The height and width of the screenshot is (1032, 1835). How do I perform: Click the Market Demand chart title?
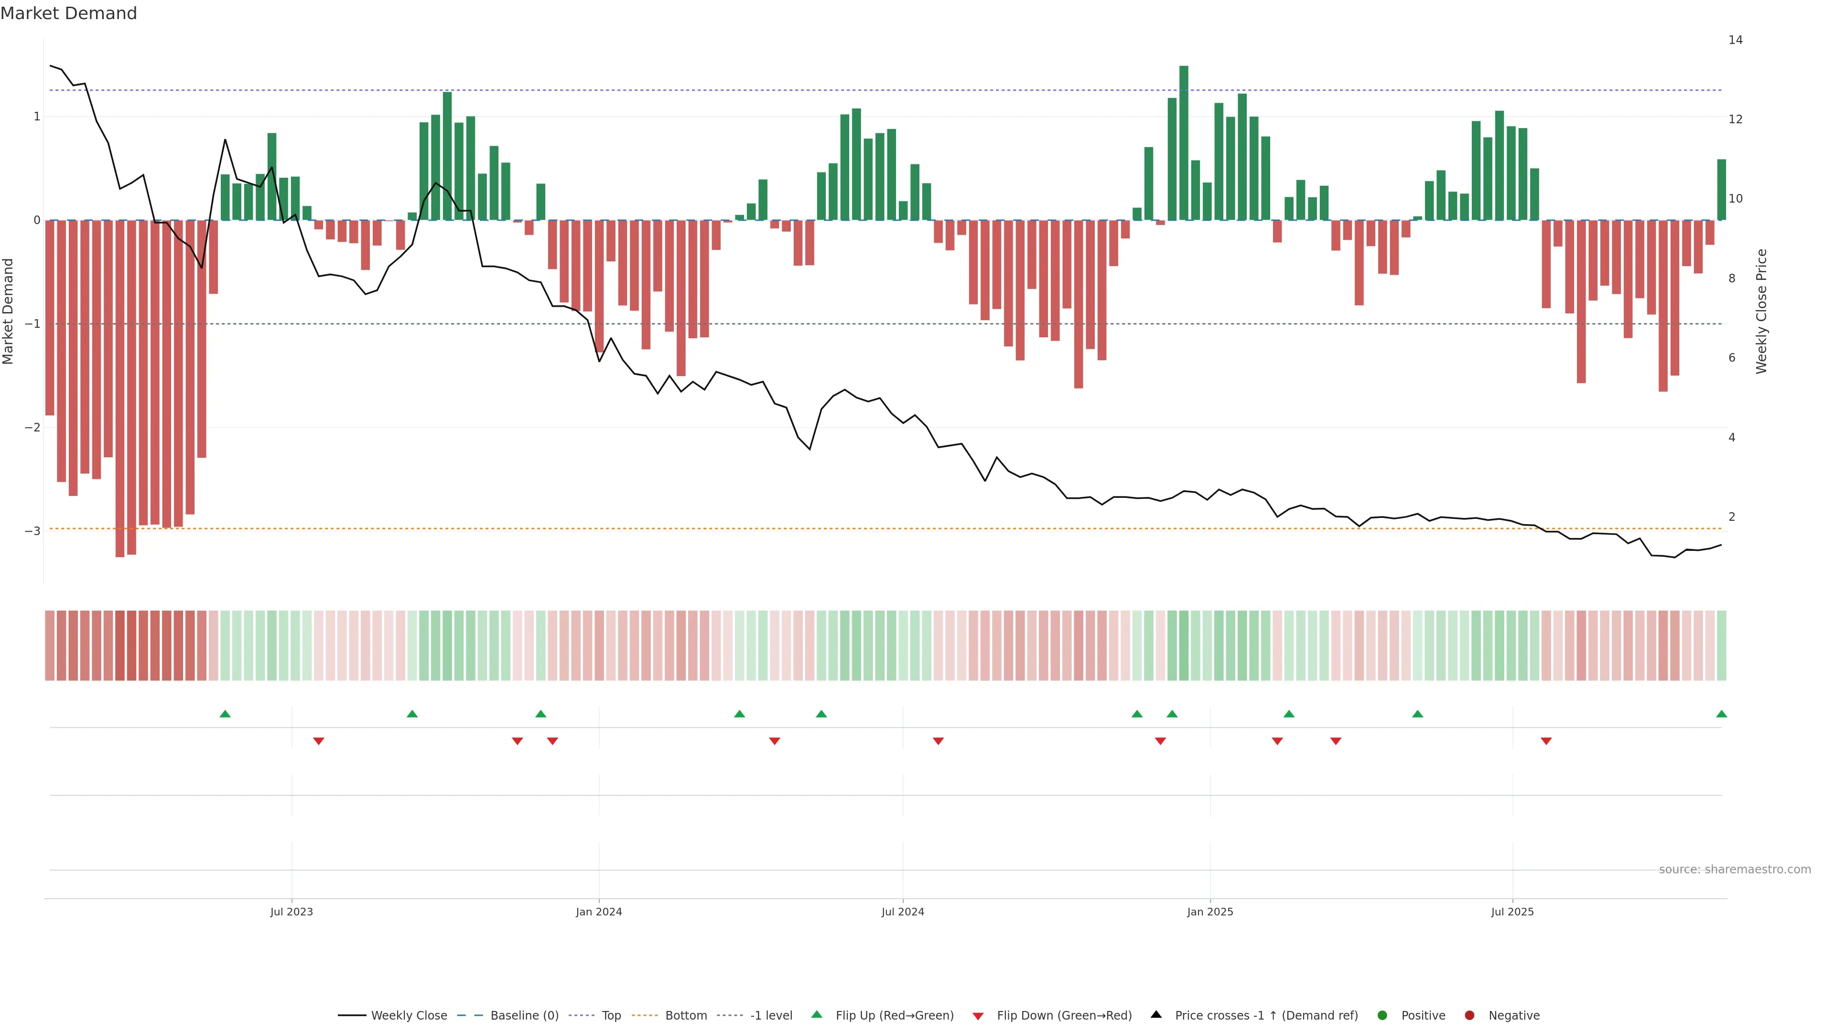tap(68, 13)
